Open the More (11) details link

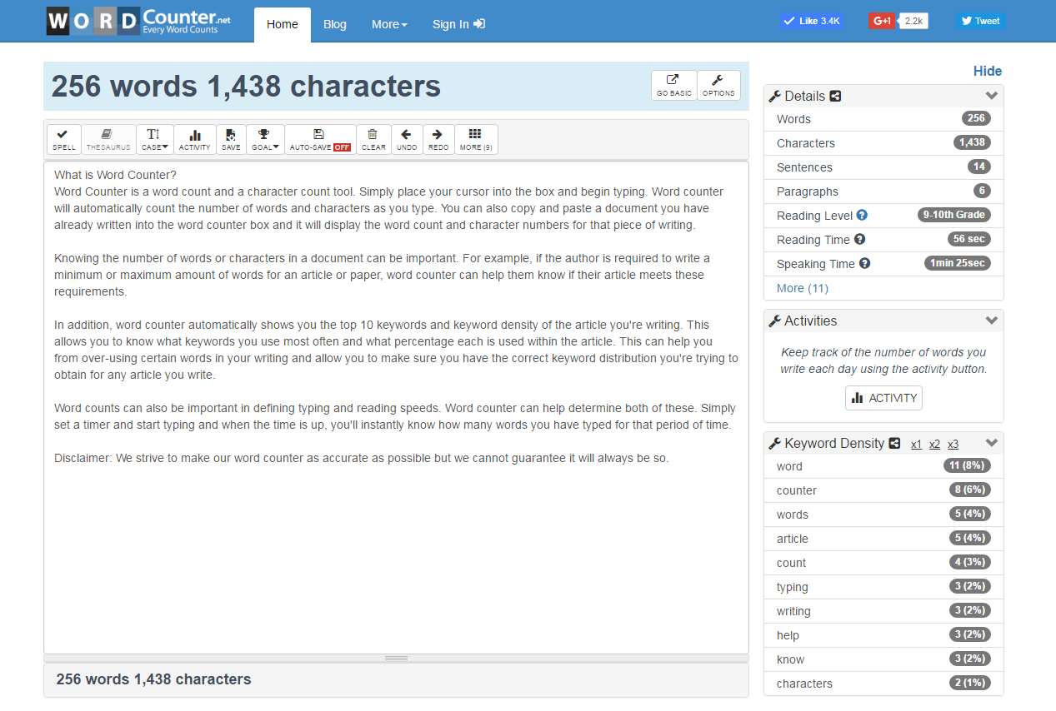coord(803,288)
